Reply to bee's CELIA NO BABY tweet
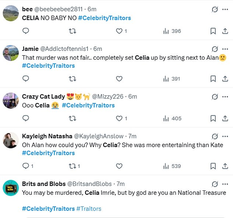 pyautogui.click(x=26, y=31)
